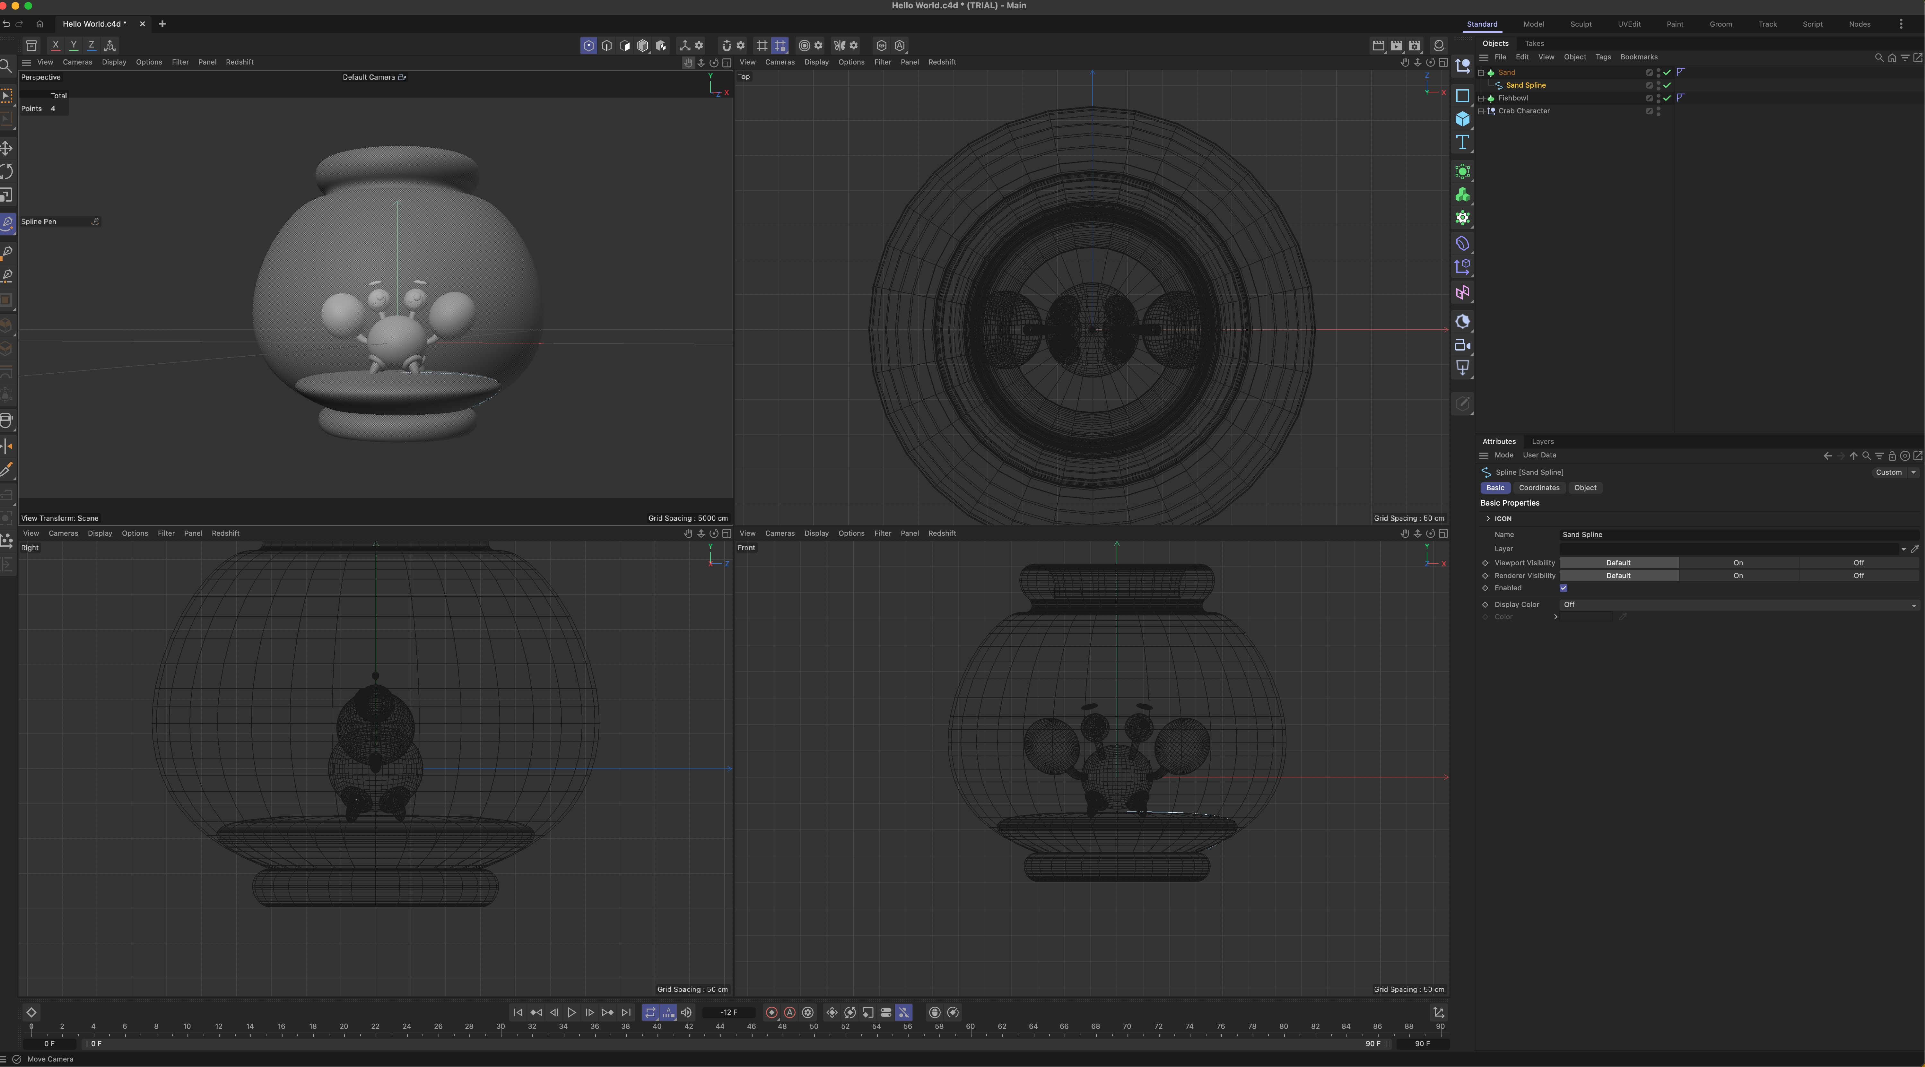The height and width of the screenshot is (1067, 1925).
Task: Add a Null object from the palette
Action: point(1462,66)
